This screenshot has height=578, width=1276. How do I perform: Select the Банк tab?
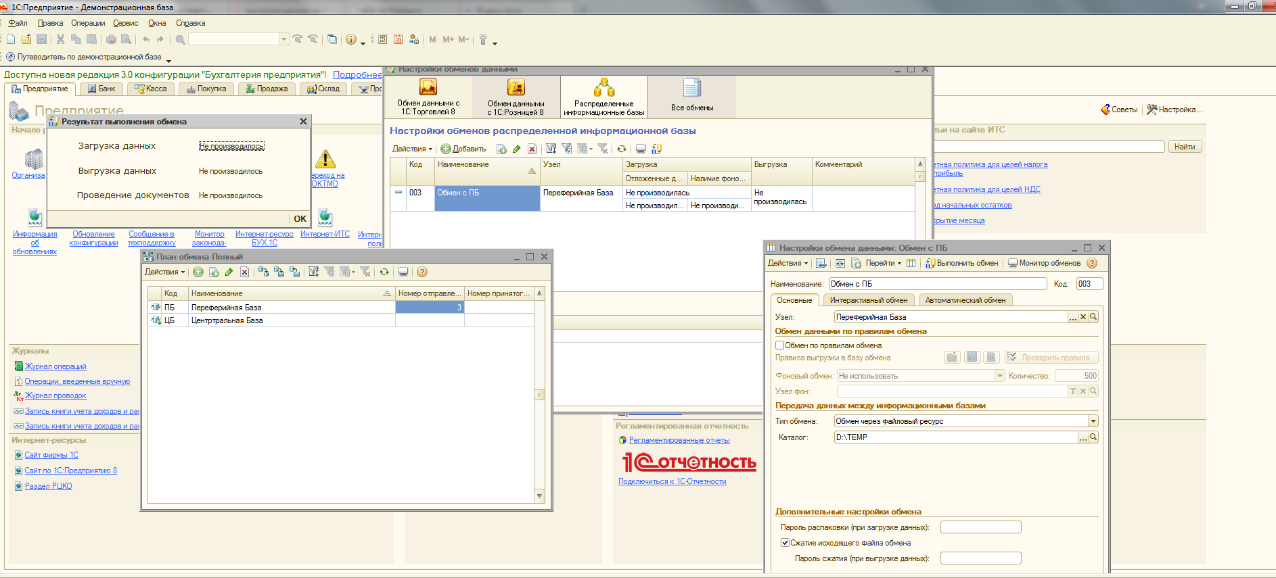coord(102,89)
